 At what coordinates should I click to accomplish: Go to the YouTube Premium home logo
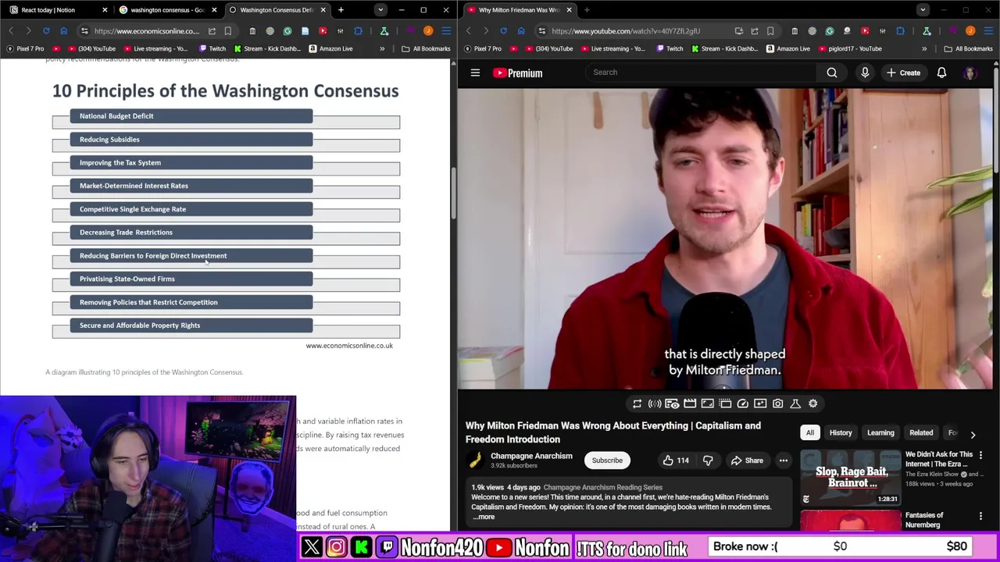517,73
